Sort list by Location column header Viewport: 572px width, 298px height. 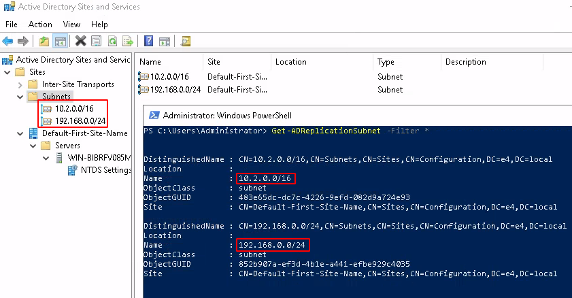click(322, 62)
